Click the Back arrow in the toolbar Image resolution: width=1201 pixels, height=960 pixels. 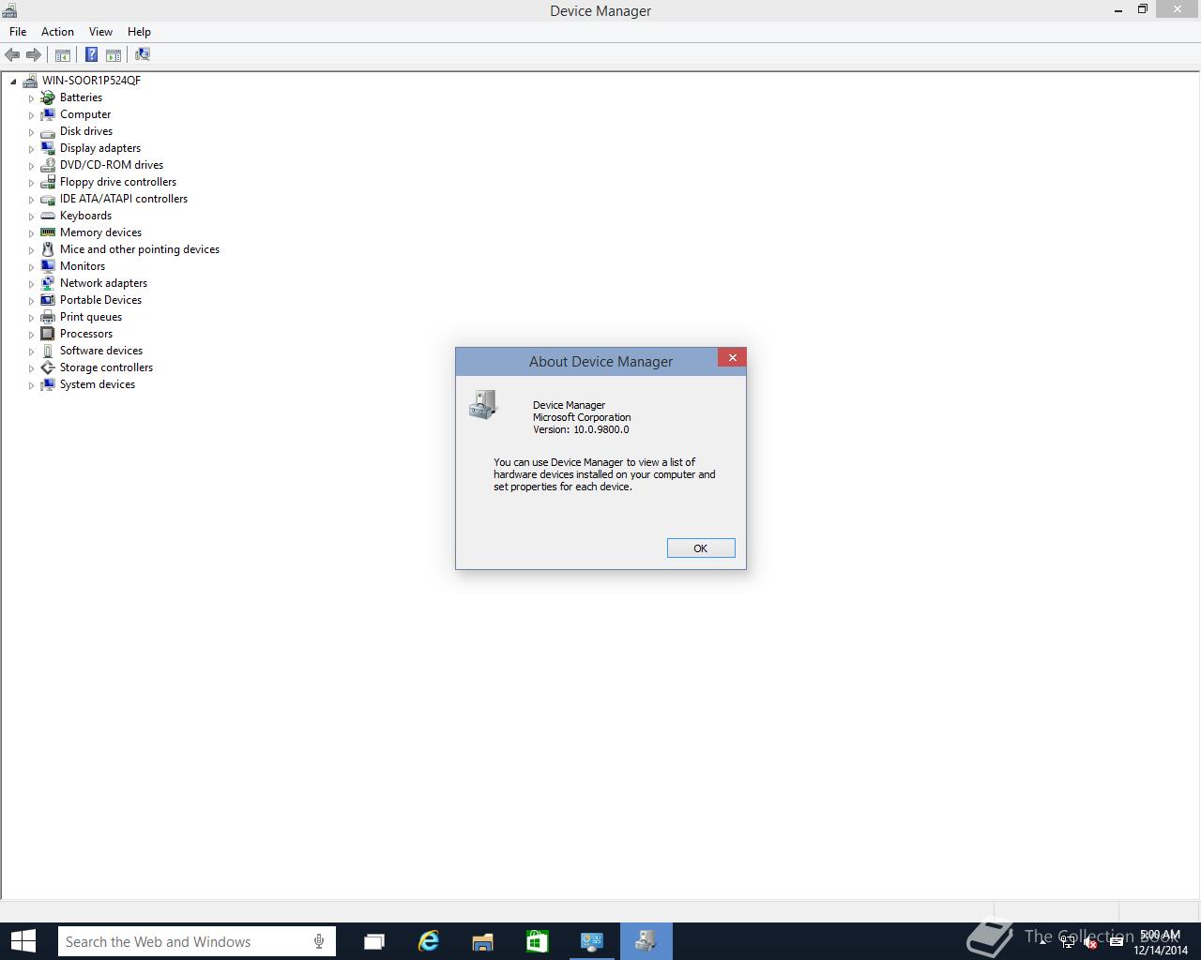click(12, 55)
